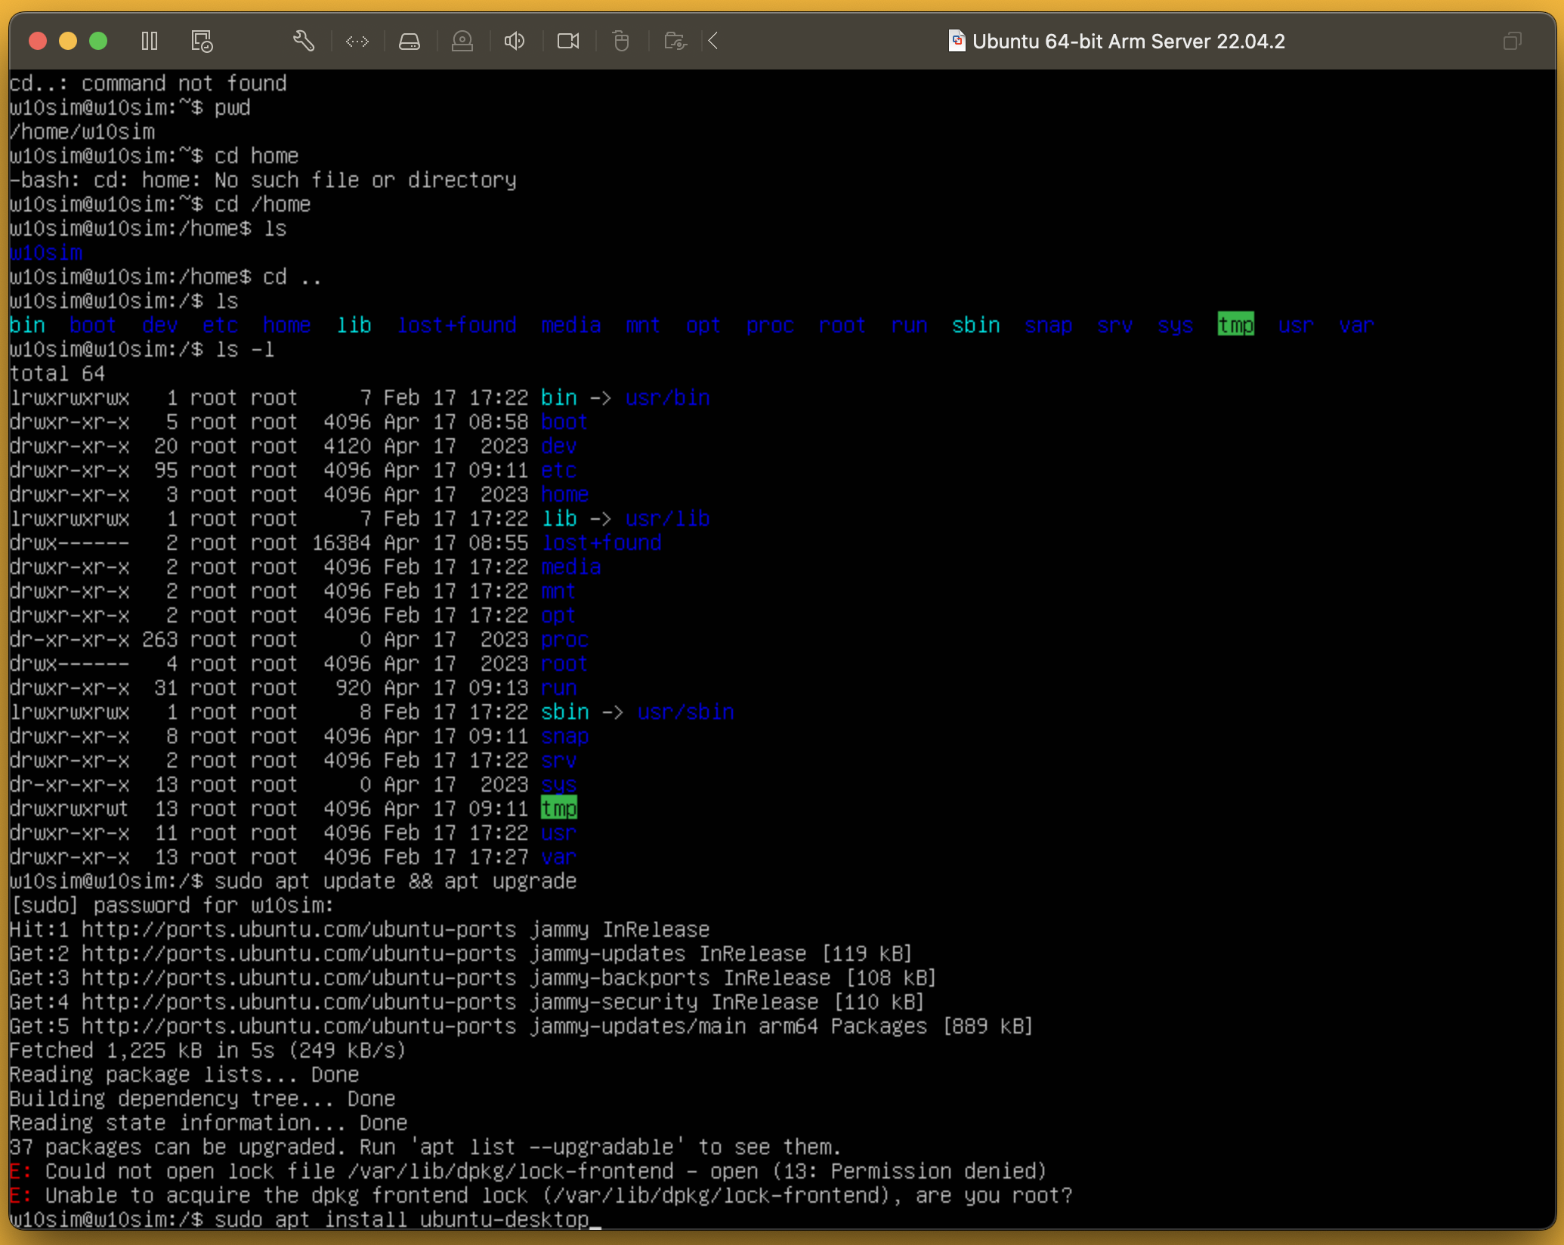
Task: Click the network adapter arrows icon
Action: click(357, 41)
